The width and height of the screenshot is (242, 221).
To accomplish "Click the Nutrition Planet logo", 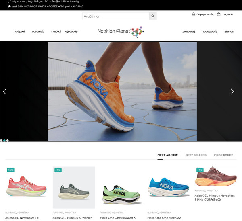I will [x=121, y=32].
